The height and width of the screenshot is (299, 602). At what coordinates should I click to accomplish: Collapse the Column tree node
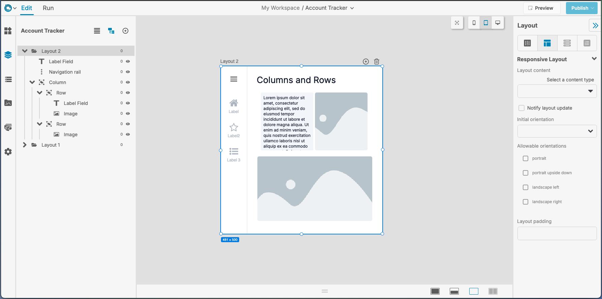click(x=32, y=82)
